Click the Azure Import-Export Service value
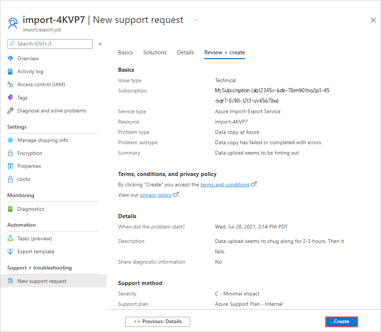The height and width of the screenshot is (332, 381). point(248,112)
